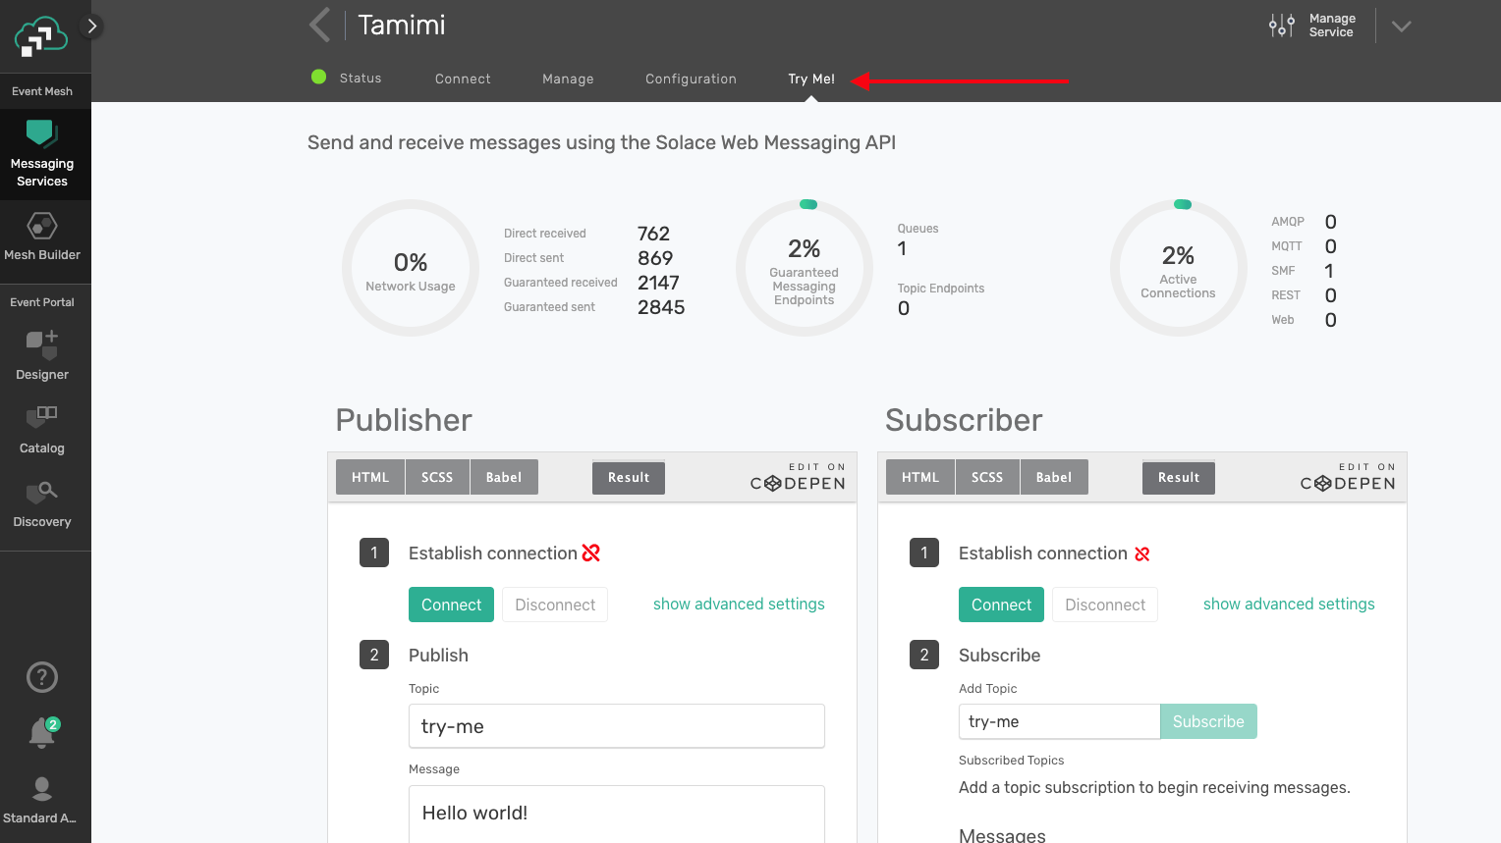
Task: Switch to the Connect tab
Action: coord(463,79)
